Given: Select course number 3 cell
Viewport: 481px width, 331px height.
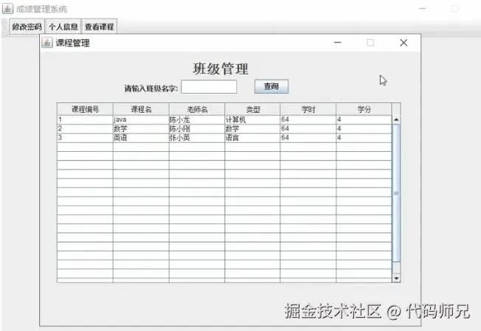Looking at the screenshot, I should [x=85, y=138].
